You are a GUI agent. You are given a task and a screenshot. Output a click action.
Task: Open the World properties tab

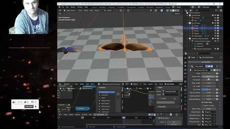pos(185,77)
